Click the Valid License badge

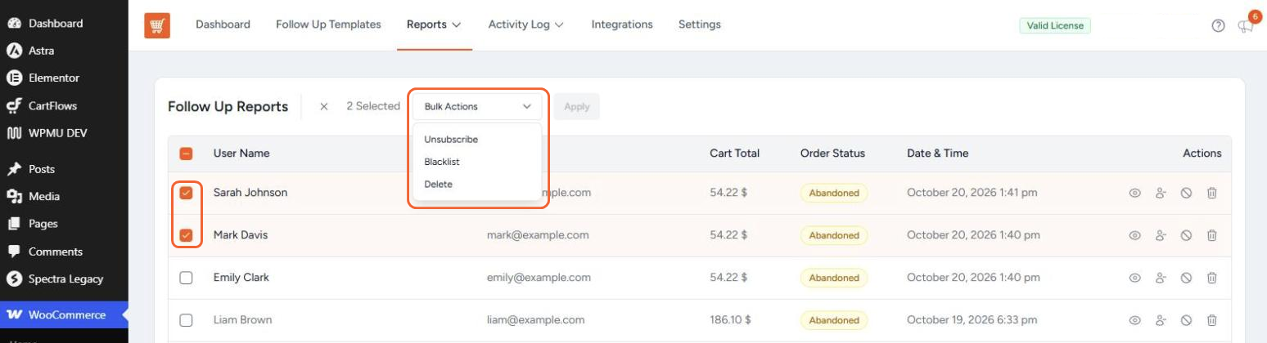[x=1056, y=25]
